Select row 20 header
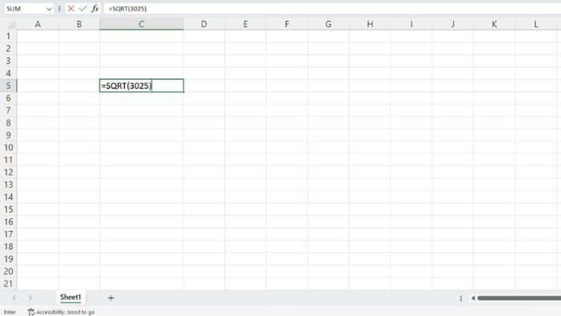This screenshot has width=561, height=316. pos(8,271)
